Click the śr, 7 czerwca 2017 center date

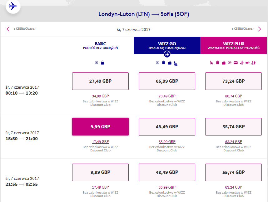click(x=134, y=30)
